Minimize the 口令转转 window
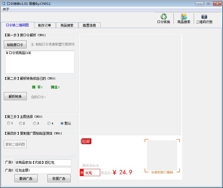 (x=199, y=4)
